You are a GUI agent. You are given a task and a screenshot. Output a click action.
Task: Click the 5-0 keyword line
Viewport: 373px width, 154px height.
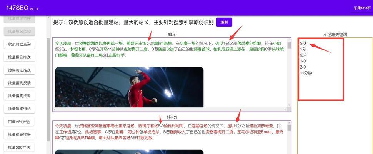click(x=303, y=44)
